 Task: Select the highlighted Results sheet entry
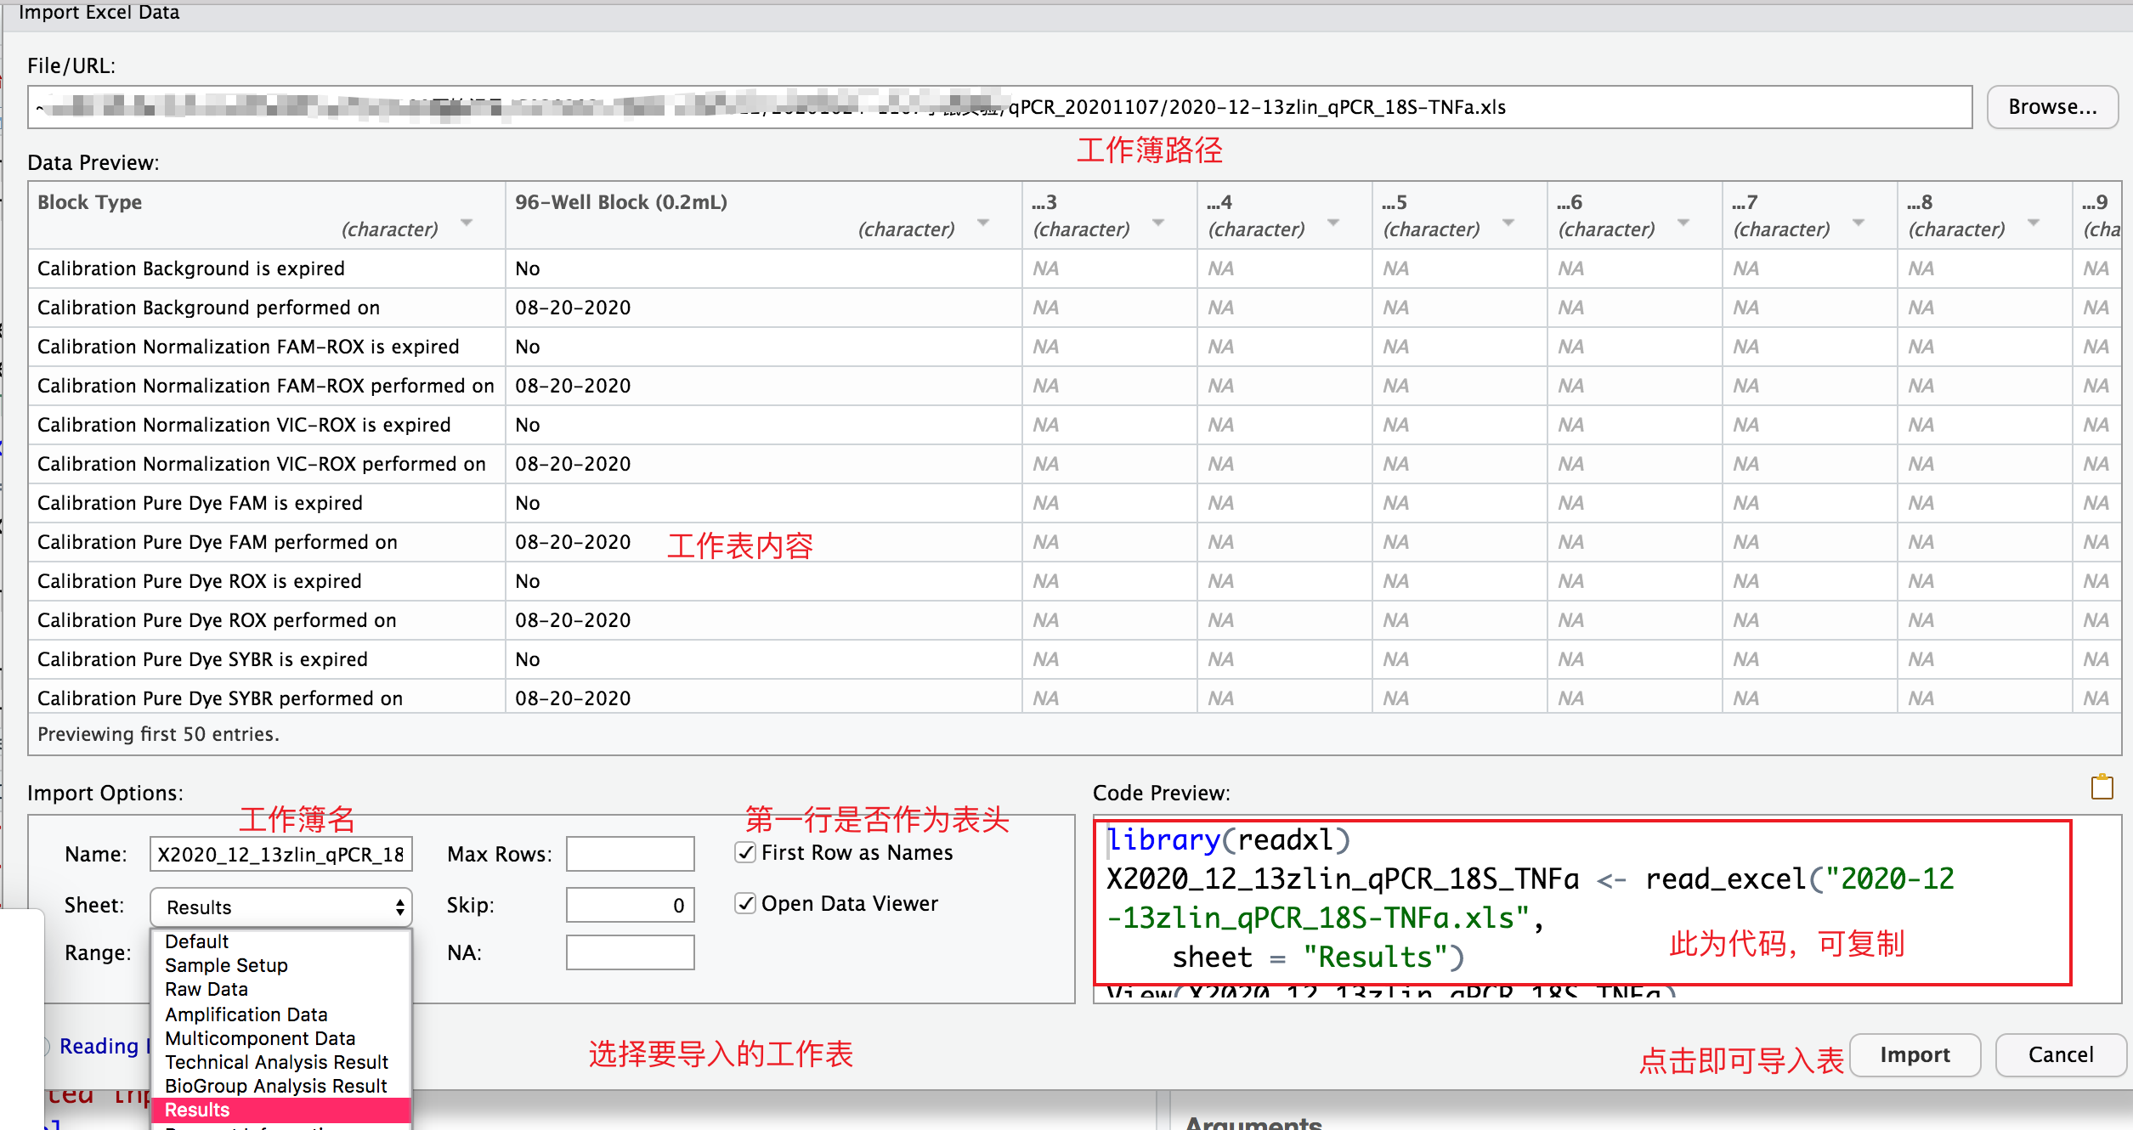pos(197,1110)
